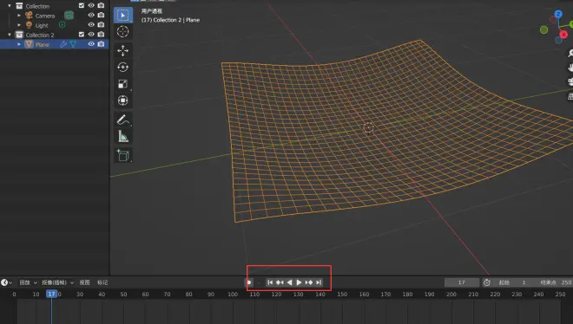Jump to next keyframe
This screenshot has width=573, height=324.
(309, 282)
